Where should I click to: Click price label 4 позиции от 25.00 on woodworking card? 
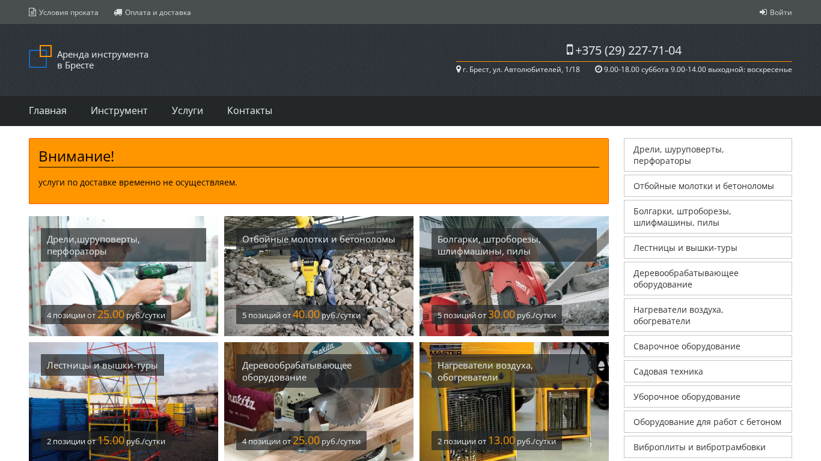(x=301, y=441)
